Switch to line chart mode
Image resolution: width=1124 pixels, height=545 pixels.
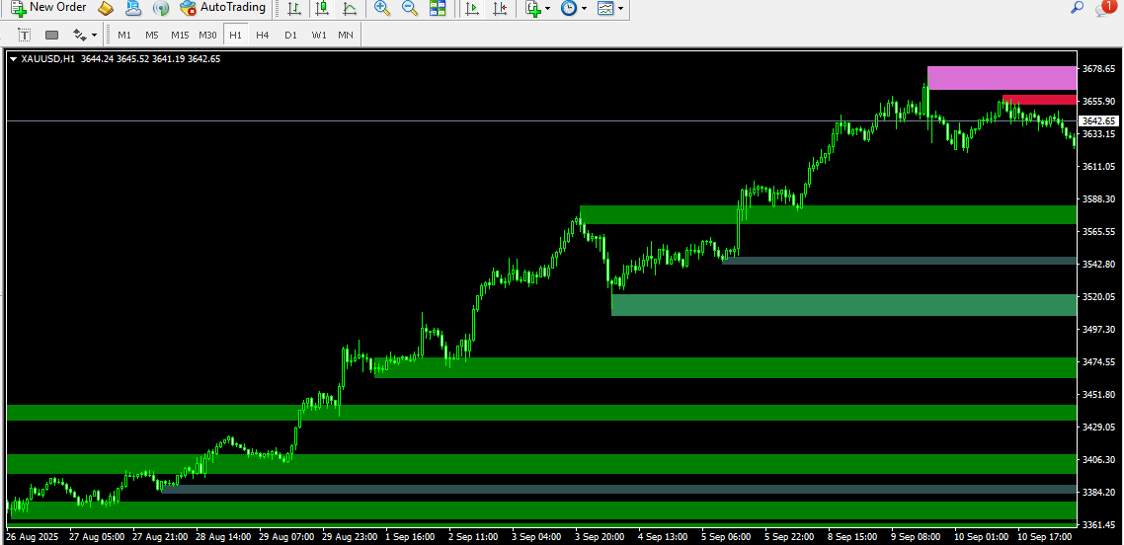click(350, 9)
